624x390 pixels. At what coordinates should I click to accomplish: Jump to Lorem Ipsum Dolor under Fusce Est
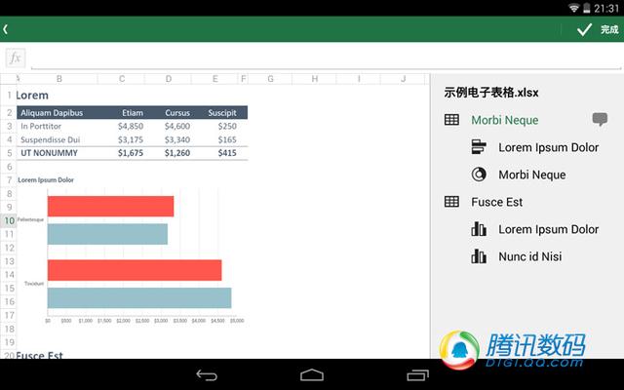pos(548,230)
